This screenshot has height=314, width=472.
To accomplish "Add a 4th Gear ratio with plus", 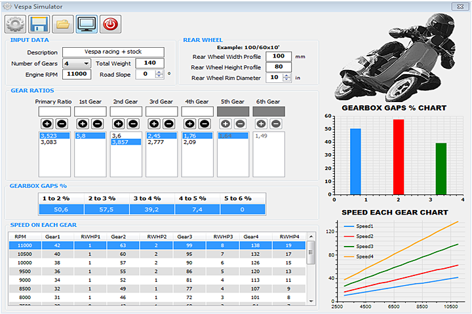I will point(189,124).
